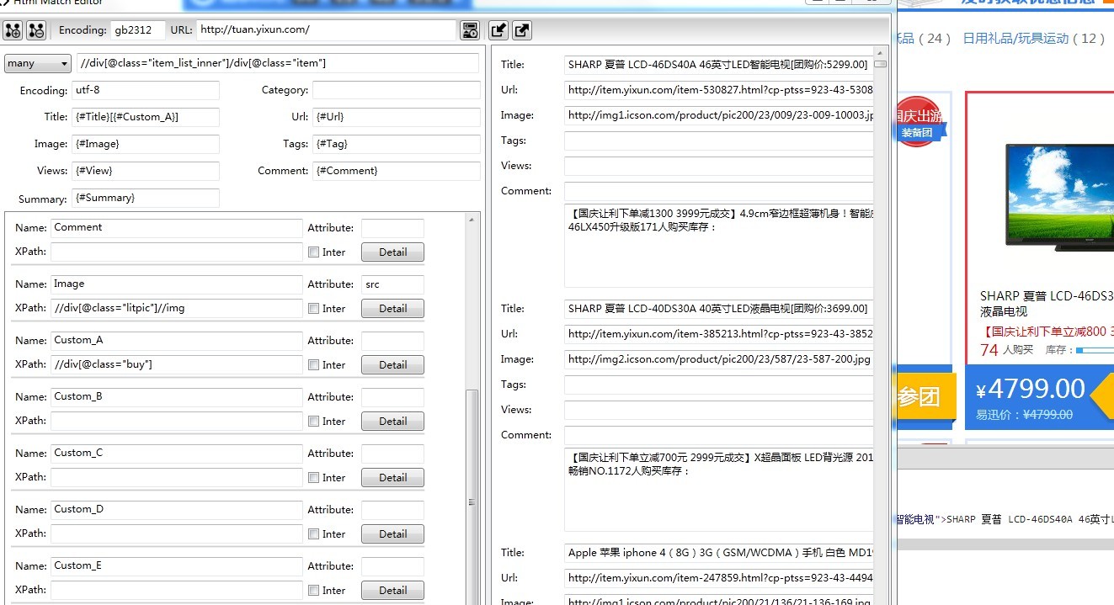Click the Image rule XPath field

[x=176, y=308]
